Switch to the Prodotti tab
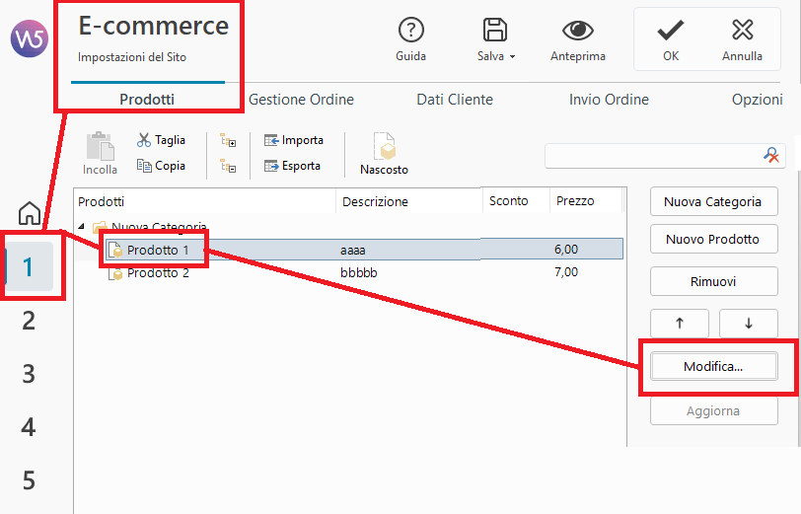The width and height of the screenshot is (801, 514). tap(147, 99)
